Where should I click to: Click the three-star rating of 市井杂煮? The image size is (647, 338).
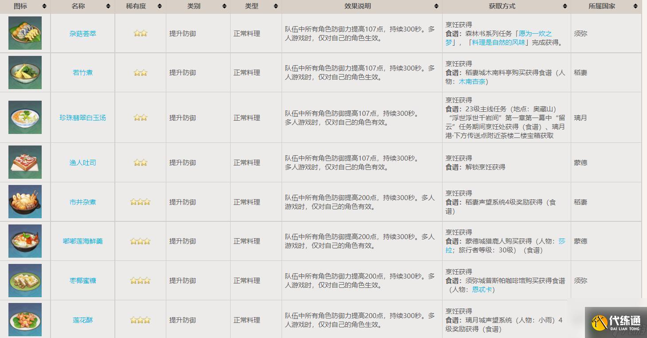click(141, 202)
